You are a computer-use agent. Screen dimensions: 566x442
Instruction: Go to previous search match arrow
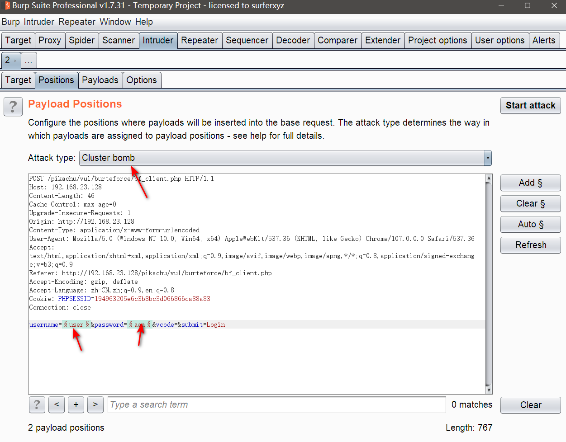tap(57, 404)
